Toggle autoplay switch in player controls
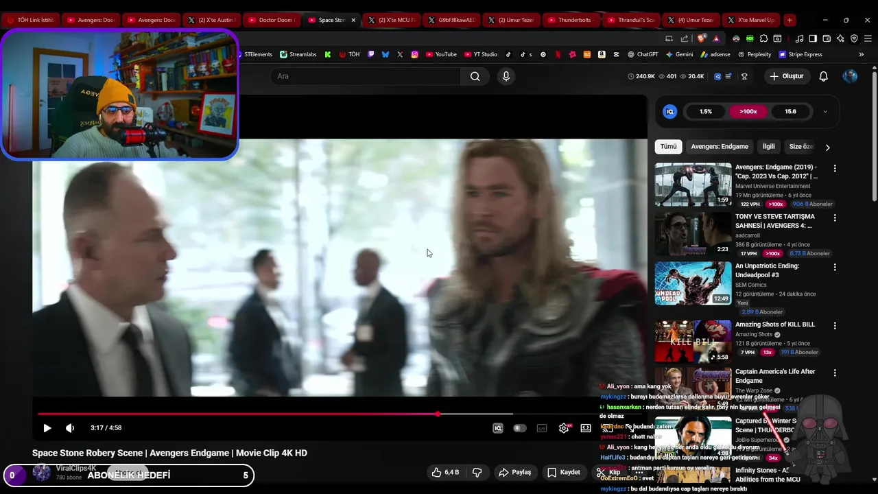878x494 pixels. pos(520,428)
